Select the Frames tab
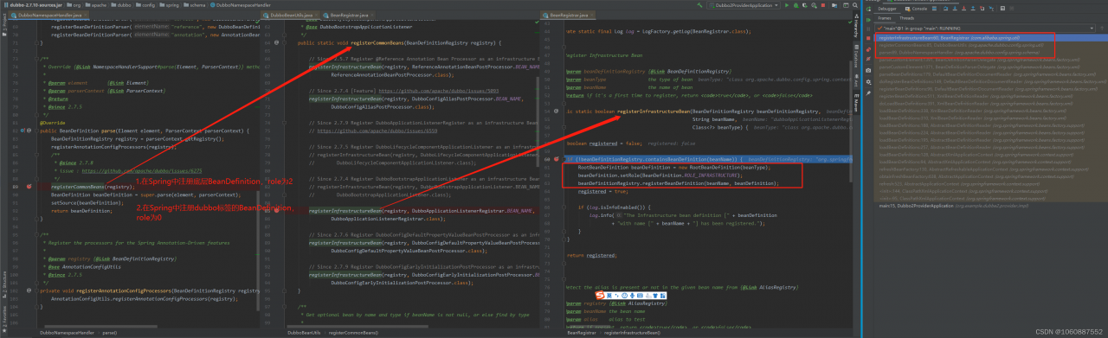This screenshot has height=338, width=1108. point(885,18)
